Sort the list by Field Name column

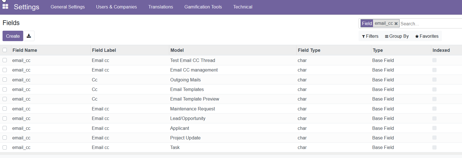coord(25,50)
